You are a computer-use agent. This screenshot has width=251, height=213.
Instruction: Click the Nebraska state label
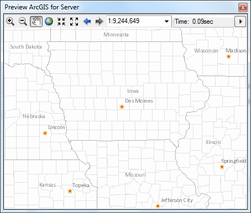pyautogui.click(x=34, y=116)
